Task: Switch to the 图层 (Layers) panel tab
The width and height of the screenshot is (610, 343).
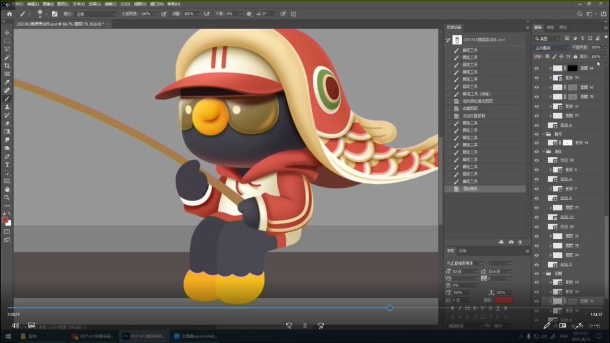Action: click(x=538, y=27)
